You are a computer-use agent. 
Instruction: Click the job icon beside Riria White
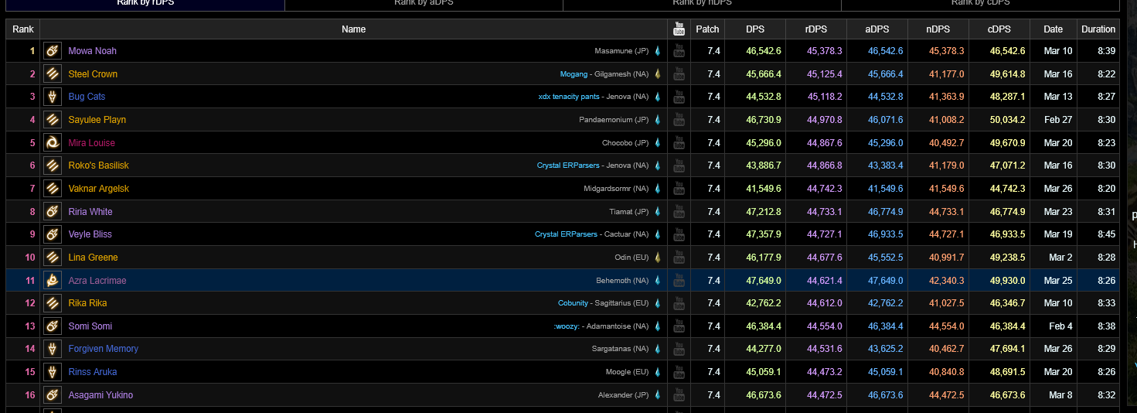[53, 212]
